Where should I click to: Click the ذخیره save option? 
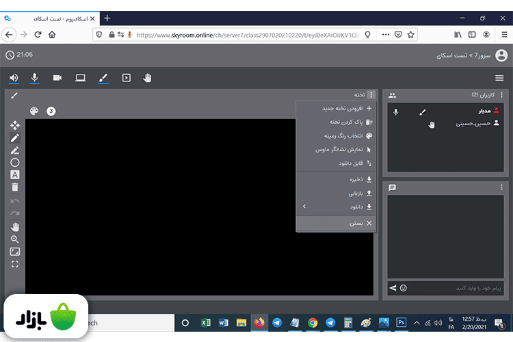pos(336,179)
